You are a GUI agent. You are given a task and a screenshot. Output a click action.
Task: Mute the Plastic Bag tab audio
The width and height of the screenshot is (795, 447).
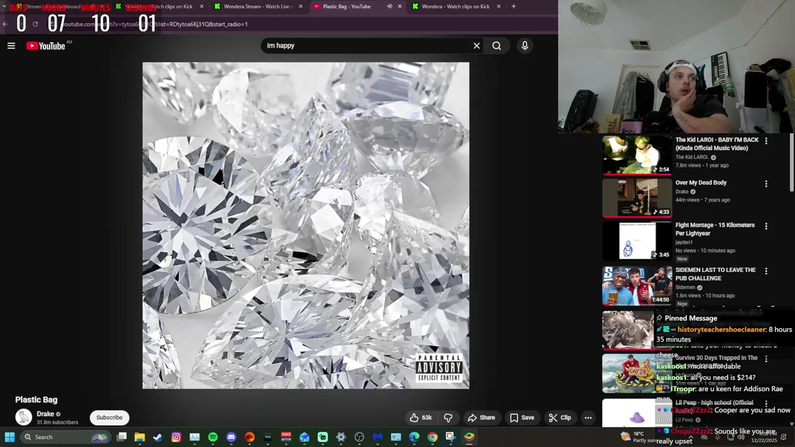(389, 6)
